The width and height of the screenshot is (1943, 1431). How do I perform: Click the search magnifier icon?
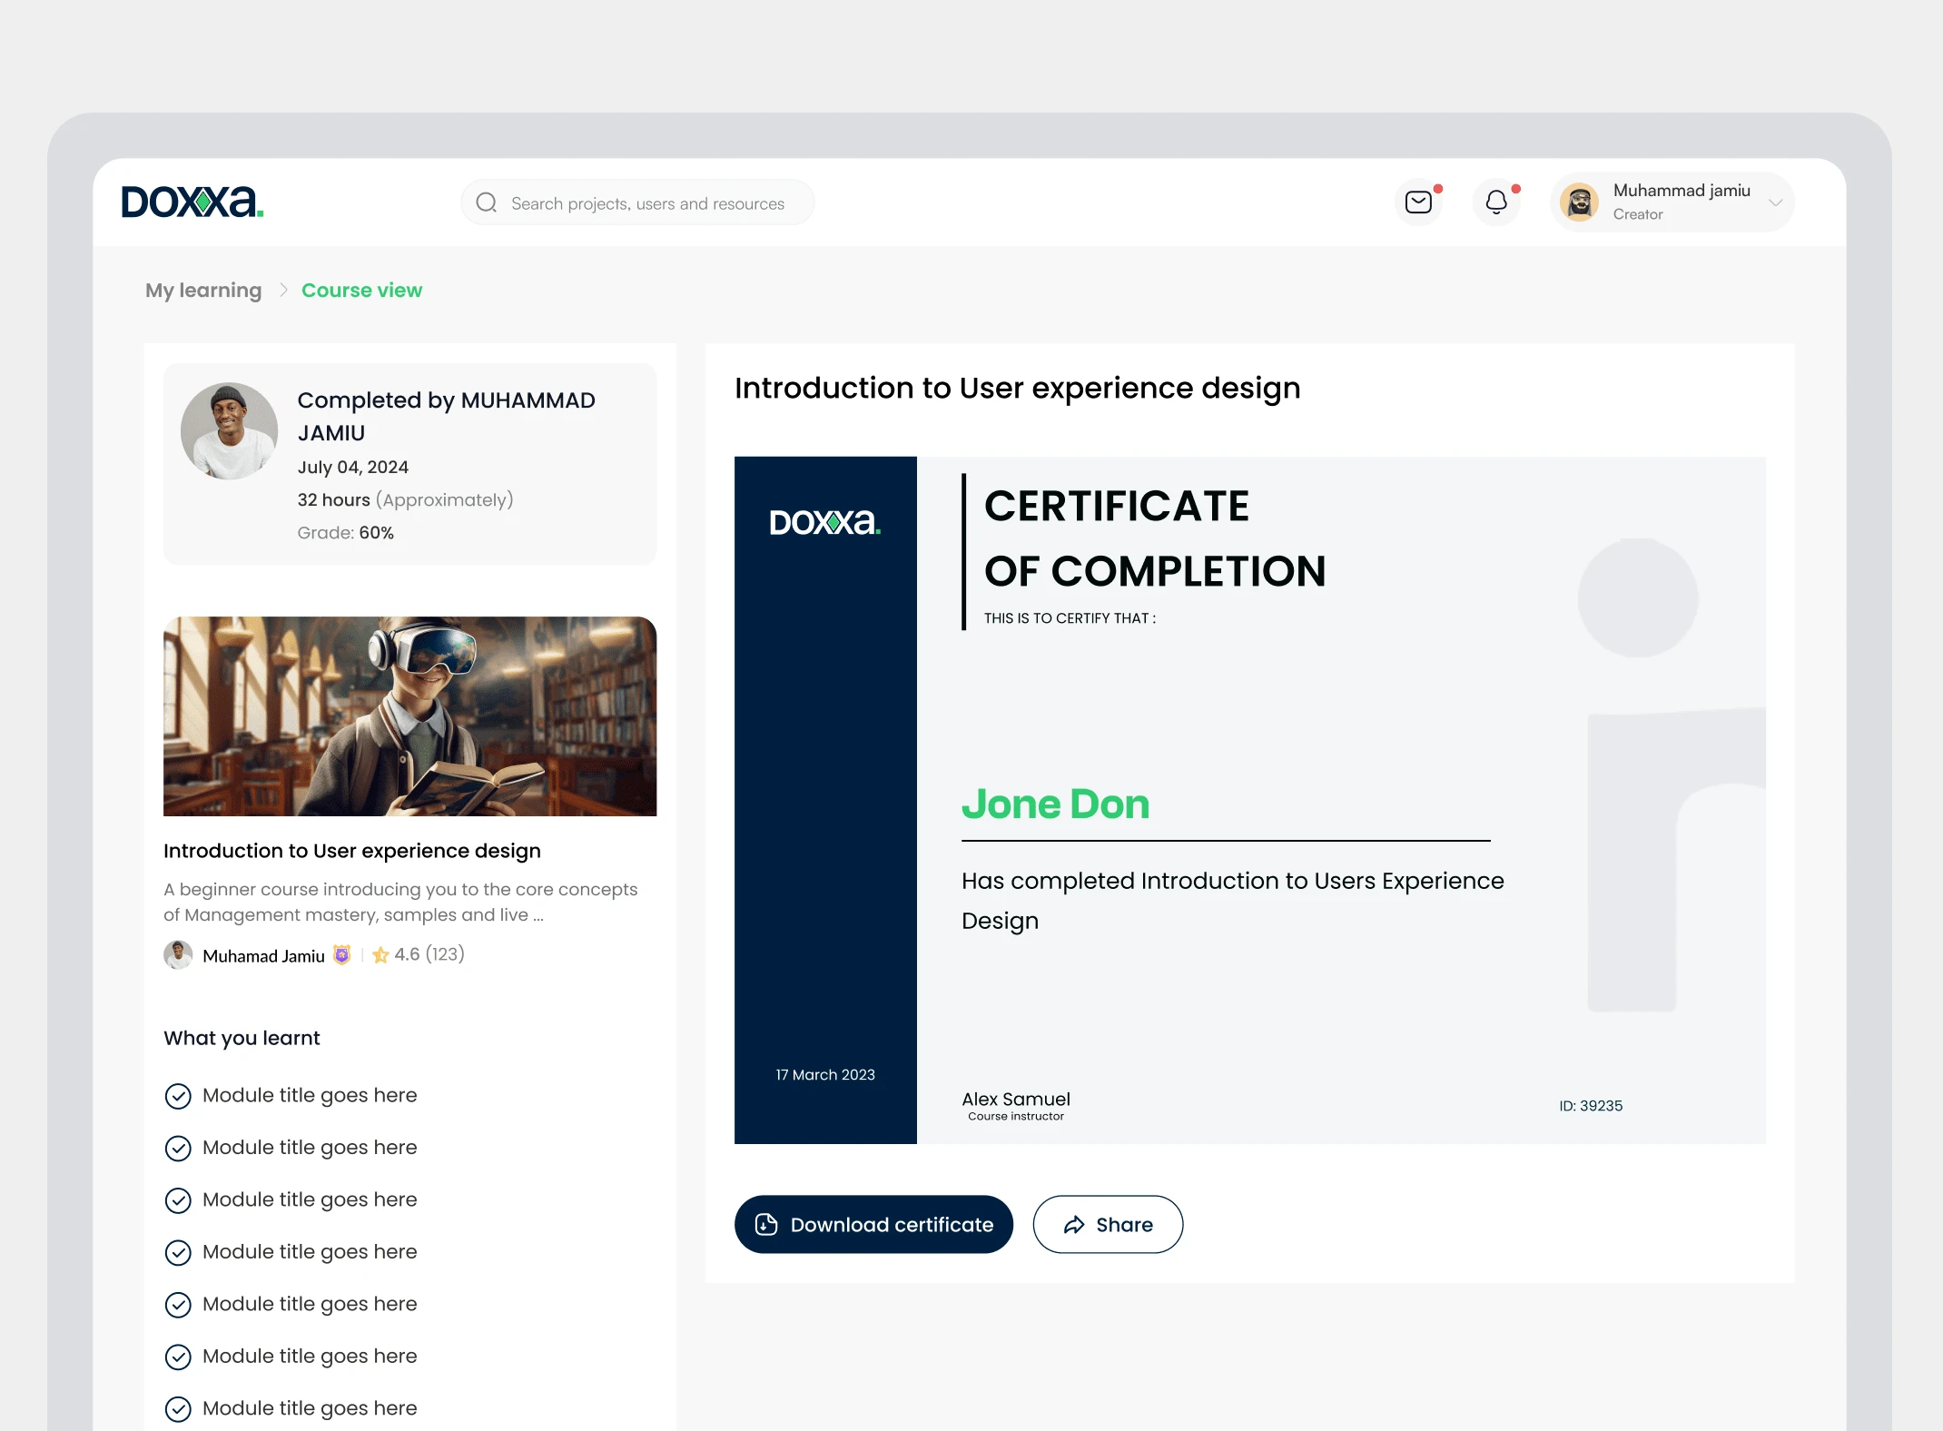(487, 202)
